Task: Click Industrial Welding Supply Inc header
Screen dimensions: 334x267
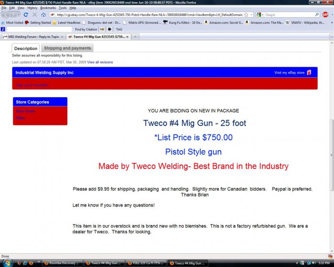Action: tap(44, 72)
